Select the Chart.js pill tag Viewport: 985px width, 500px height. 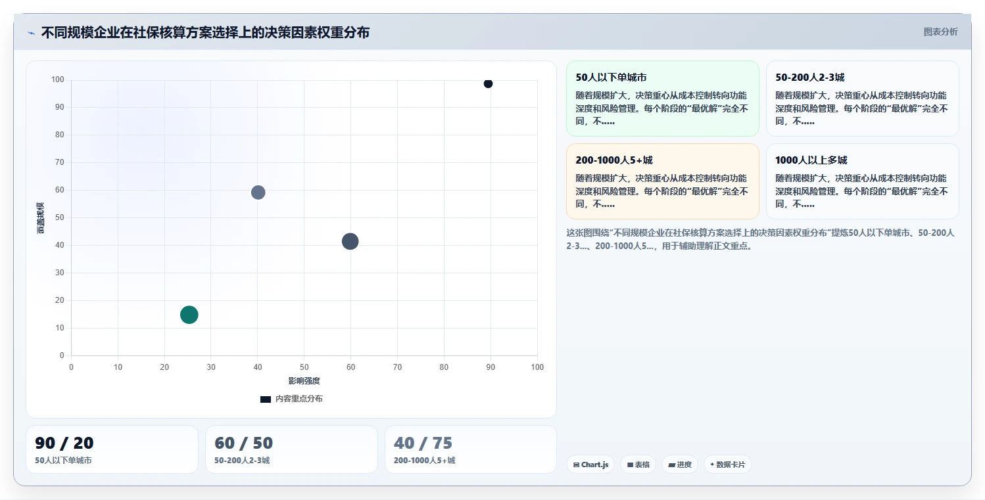coord(590,465)
